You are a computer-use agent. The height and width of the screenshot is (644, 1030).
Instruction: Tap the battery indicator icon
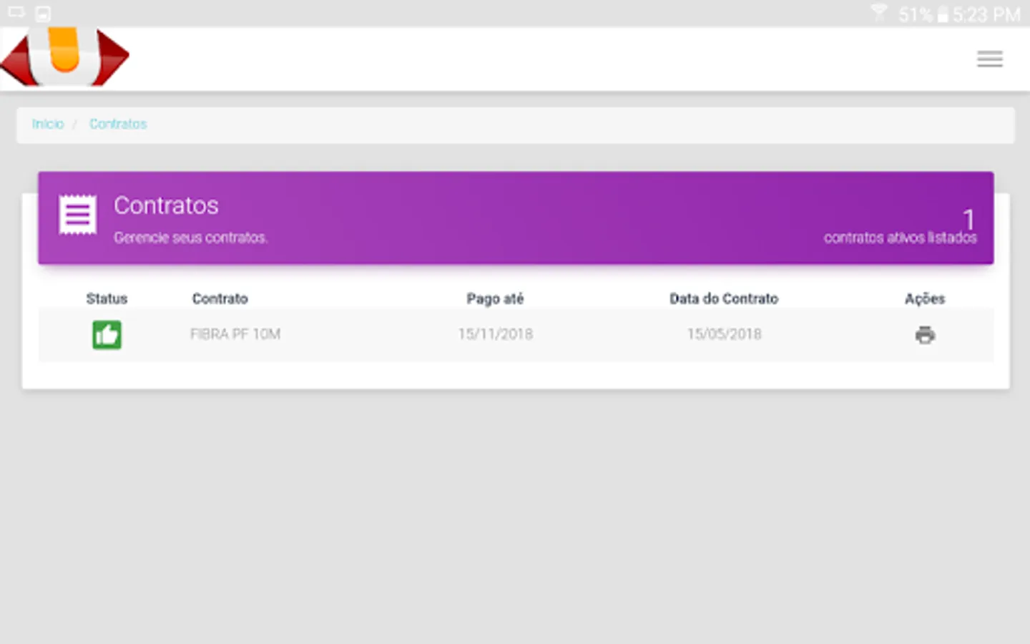tap(943, 14)
